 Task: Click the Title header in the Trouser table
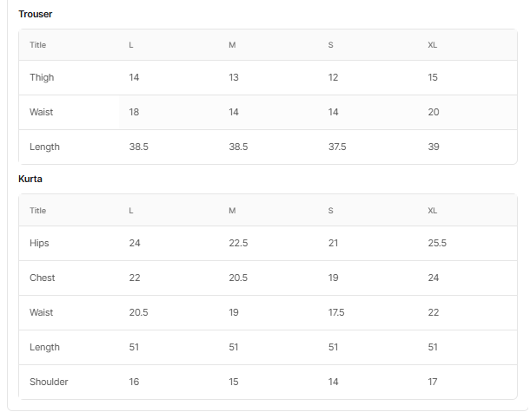coord(37,45)
